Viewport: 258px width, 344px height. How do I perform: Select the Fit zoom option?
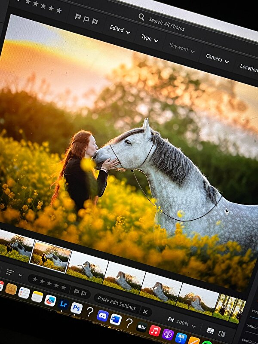click(171, 319)
